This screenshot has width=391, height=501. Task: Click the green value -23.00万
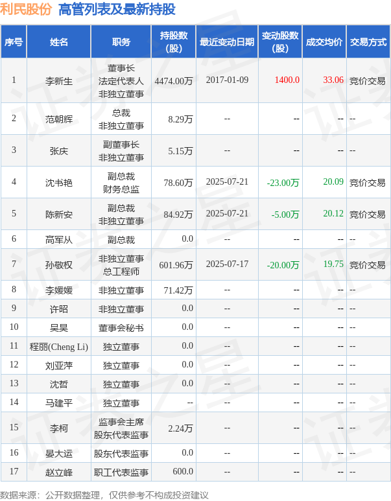[283, 183]
